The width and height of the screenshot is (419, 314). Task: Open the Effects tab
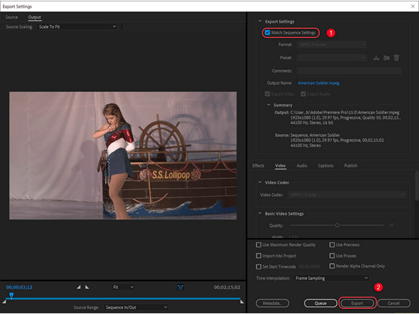[x=258, y=165]
